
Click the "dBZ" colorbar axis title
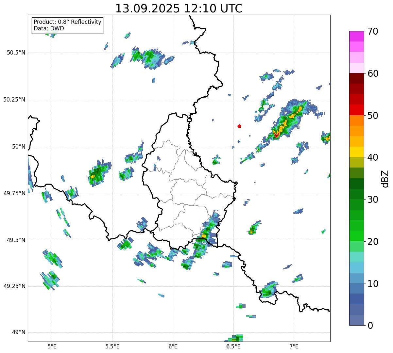coord(385,178)
